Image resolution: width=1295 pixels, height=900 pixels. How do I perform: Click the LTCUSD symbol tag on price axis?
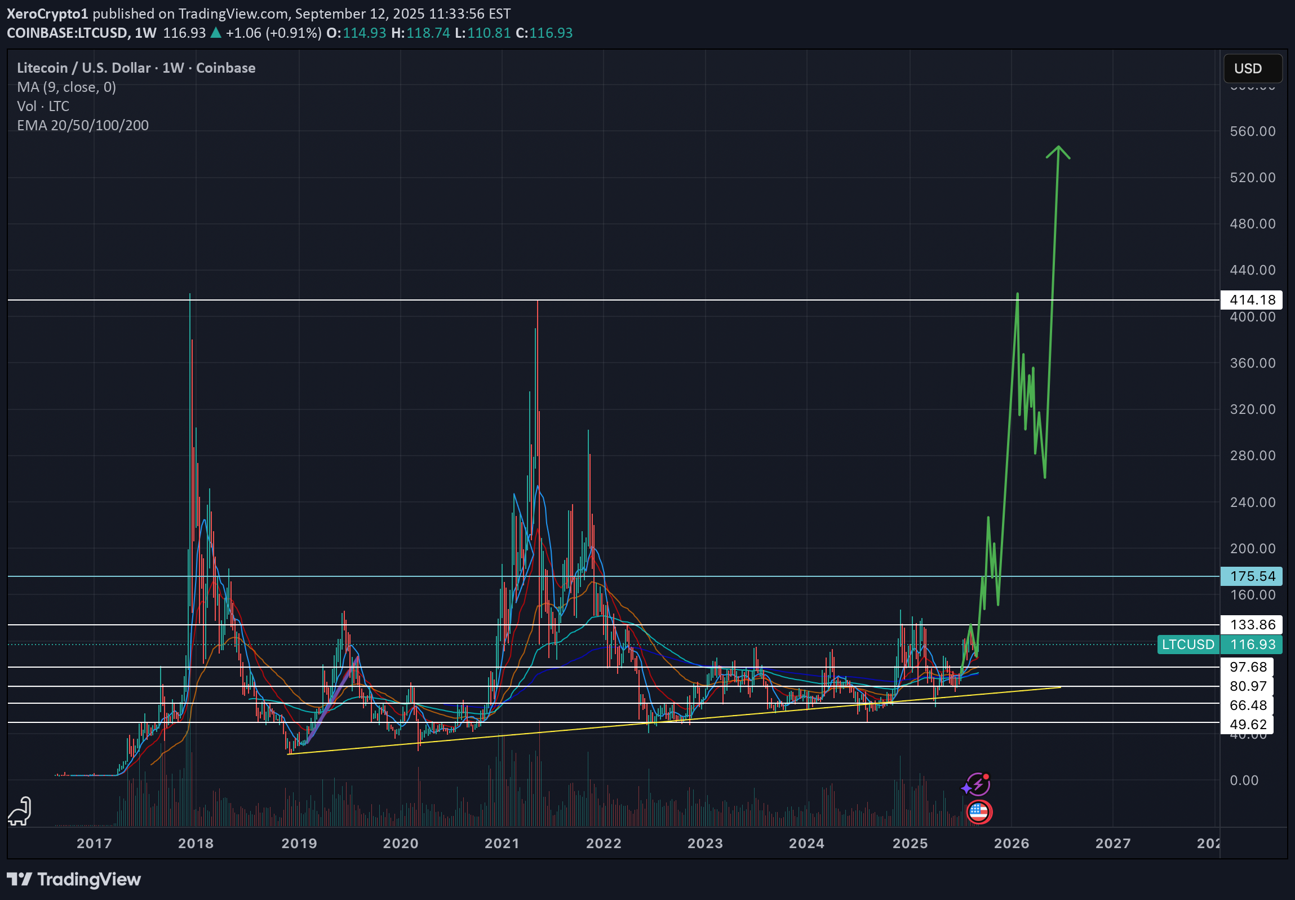(1188, 644)
